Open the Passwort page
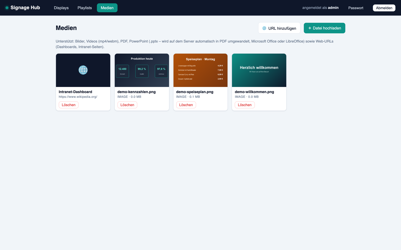 coord(356,8)
